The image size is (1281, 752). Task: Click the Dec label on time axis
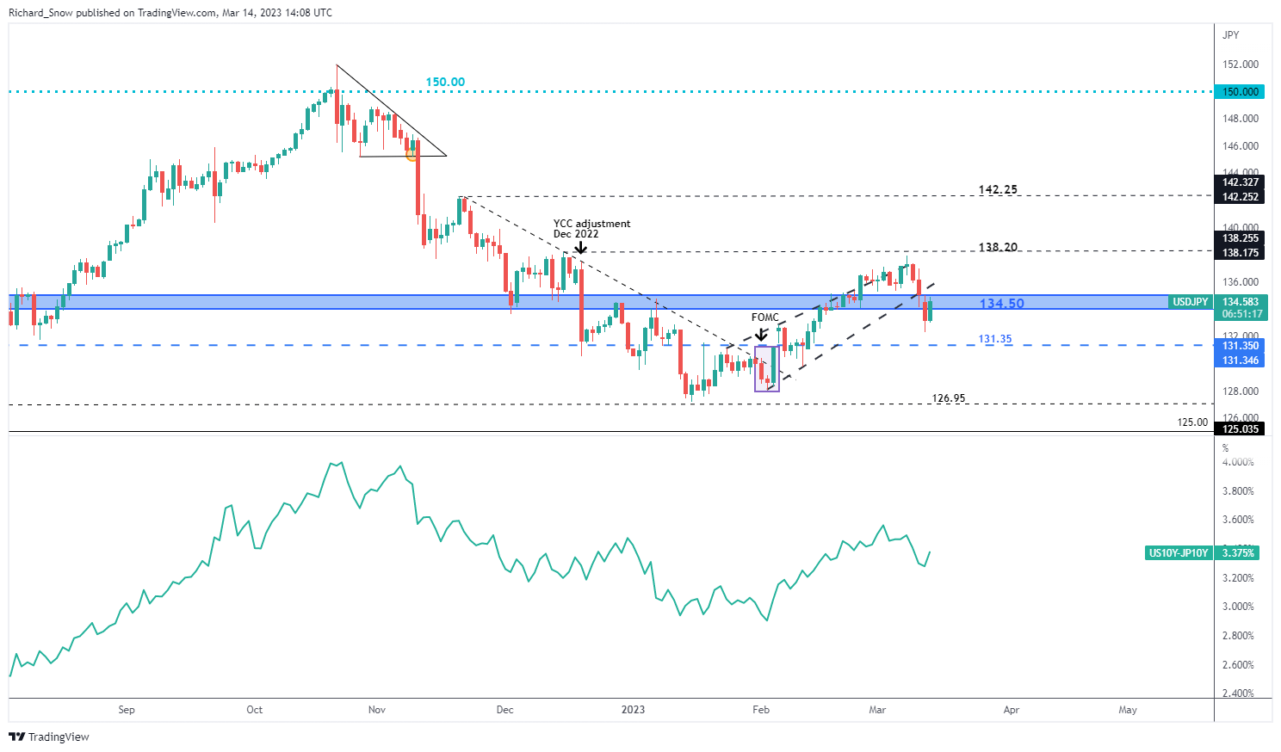point(504,710)
